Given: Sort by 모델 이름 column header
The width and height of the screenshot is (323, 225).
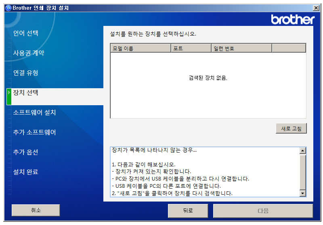Looking at the screenshot, I should click(x=141, y=48).
